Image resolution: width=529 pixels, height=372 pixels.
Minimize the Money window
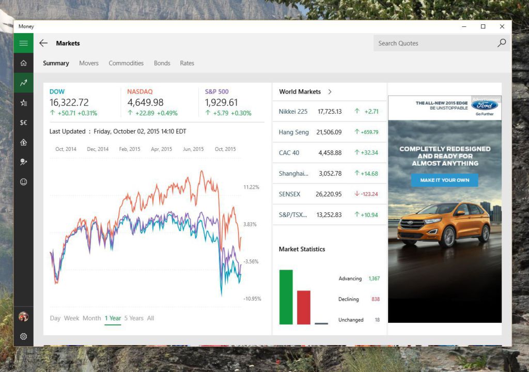(x=464, y=26)
